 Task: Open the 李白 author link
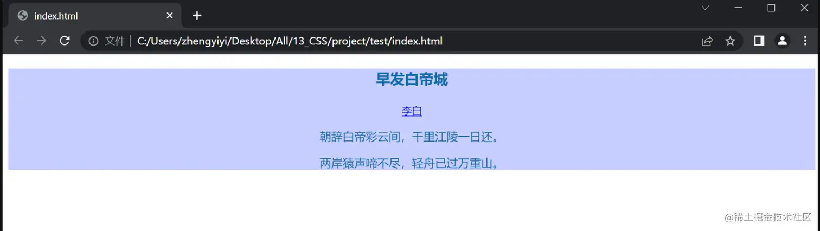pos(412,111)
